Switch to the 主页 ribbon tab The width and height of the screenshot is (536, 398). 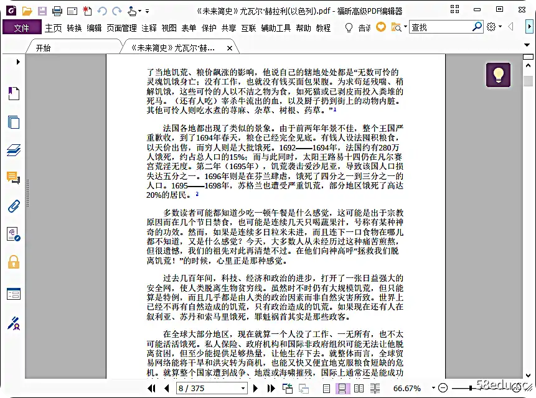[54, 28]
